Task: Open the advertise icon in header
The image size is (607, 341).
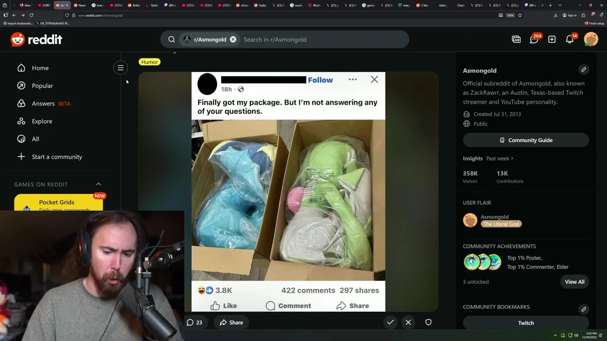Action: coord(516,39)
